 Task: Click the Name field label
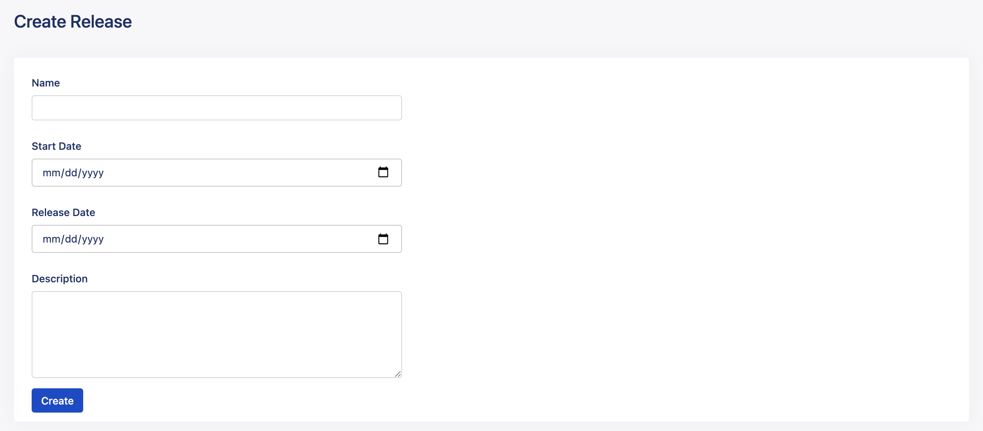point(45,83)
